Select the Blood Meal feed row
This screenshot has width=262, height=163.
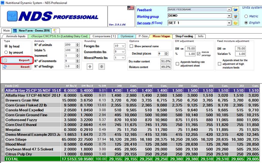pos(130,144)
